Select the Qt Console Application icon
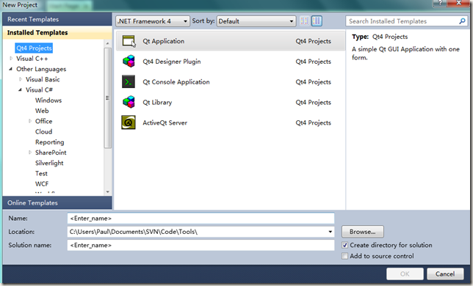 [x=129, y=82]
